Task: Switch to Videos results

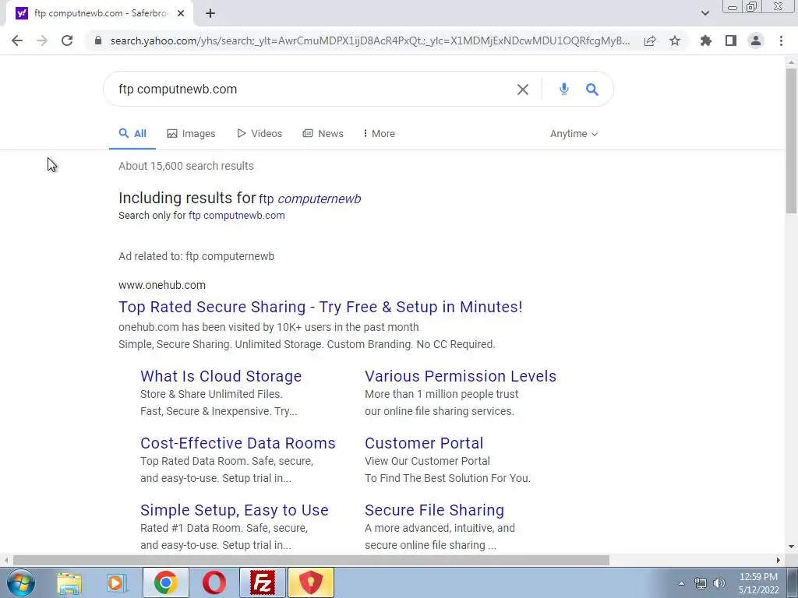Action: 260,134
